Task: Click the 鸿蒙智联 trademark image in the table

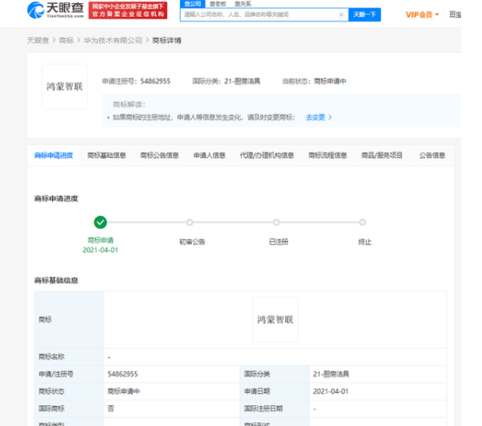Action: tap(275, 320)
